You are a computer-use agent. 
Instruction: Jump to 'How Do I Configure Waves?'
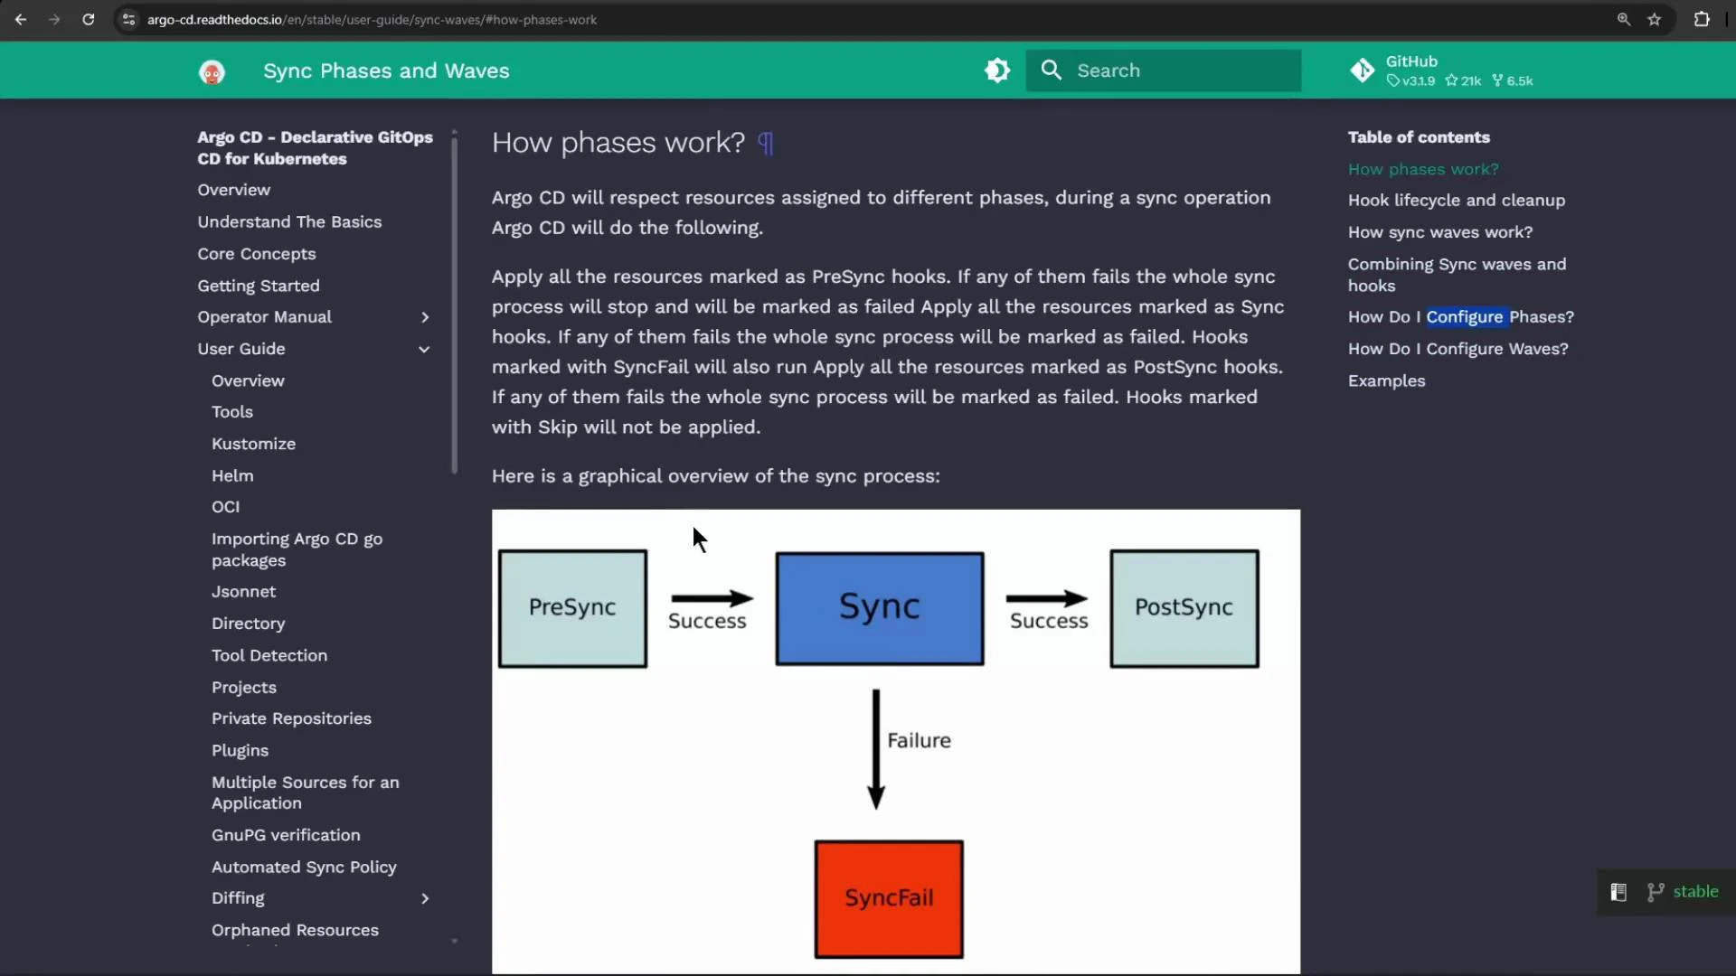1458,349
